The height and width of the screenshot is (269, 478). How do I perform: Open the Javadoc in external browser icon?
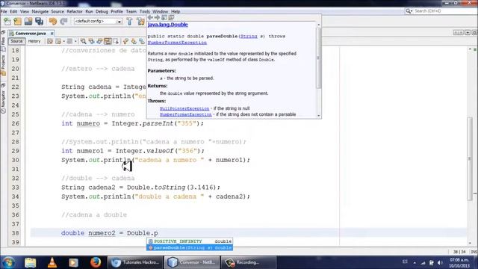[164, 17]
